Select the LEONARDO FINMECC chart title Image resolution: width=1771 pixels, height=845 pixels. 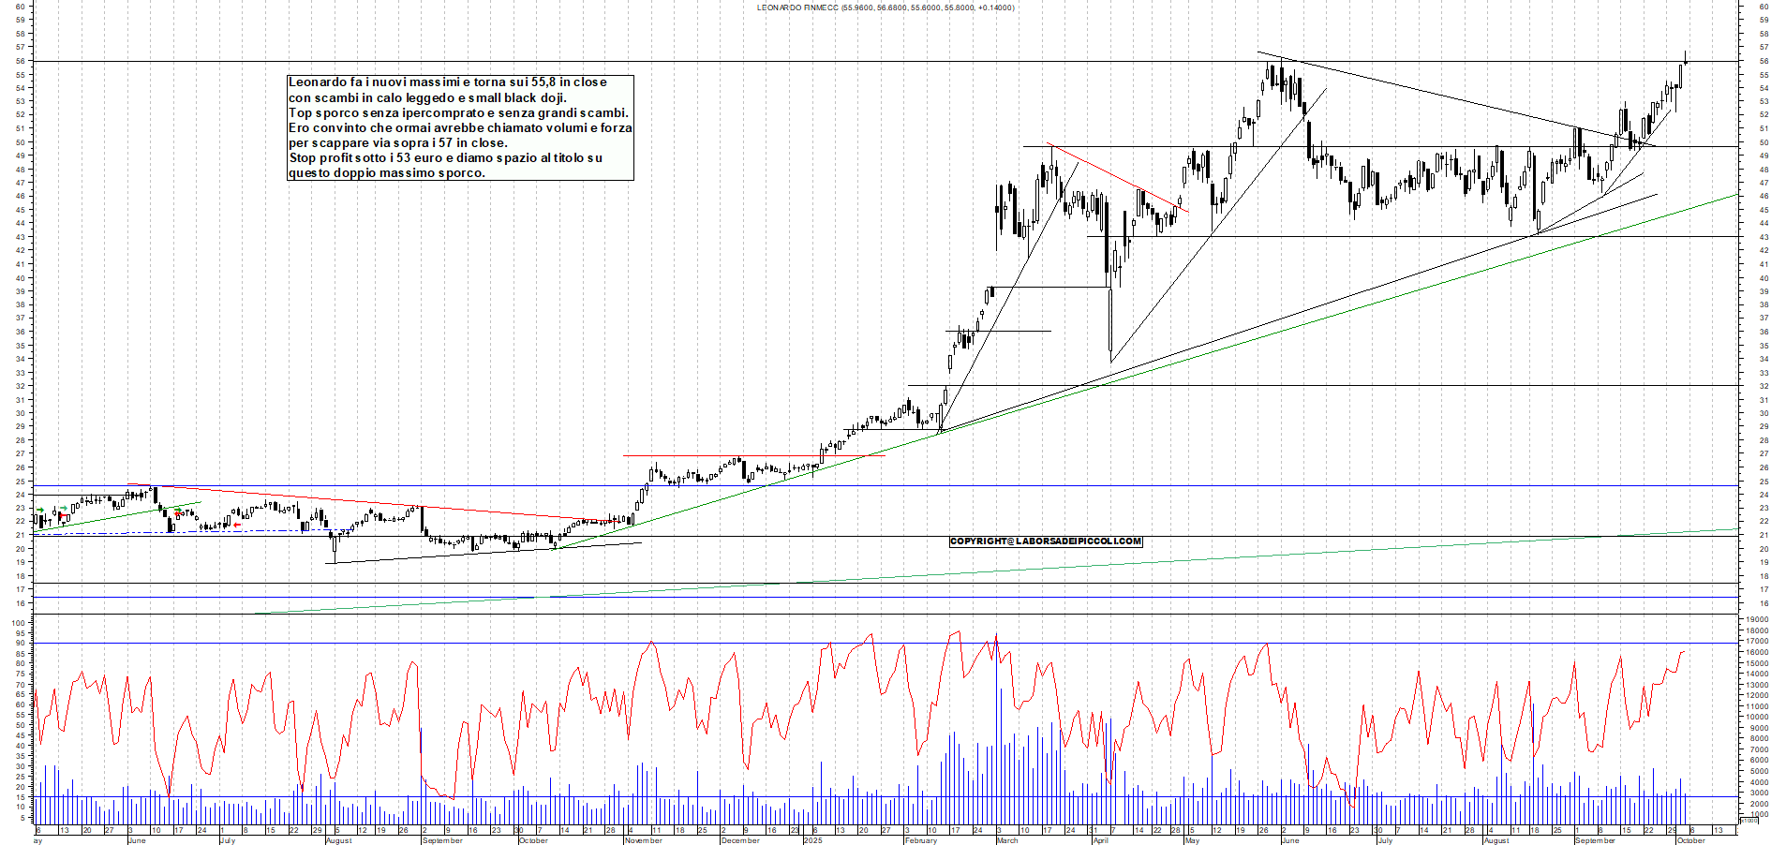(885, 7)
